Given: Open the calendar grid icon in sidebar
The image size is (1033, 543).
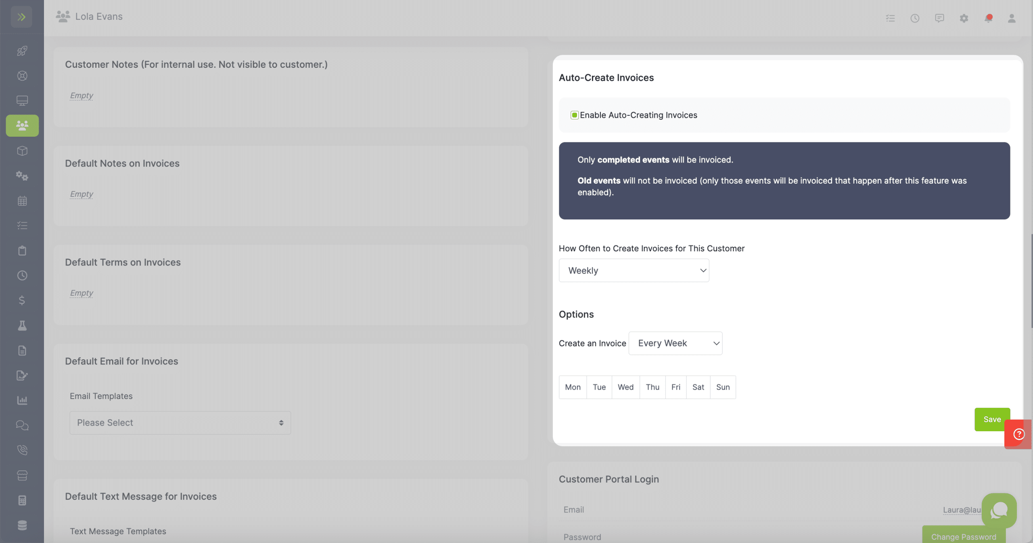Looking at the screenshot, I should click(22, 201).
